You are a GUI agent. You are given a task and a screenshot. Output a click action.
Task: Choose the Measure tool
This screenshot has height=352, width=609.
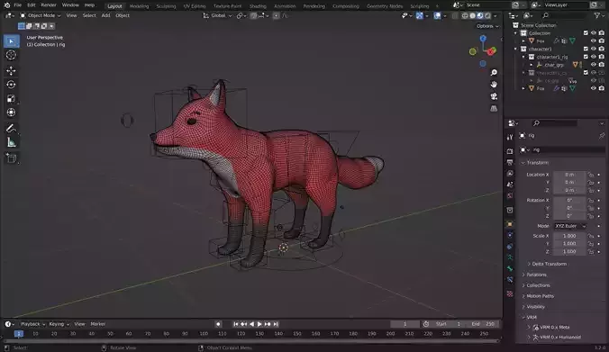click(12, 142)
